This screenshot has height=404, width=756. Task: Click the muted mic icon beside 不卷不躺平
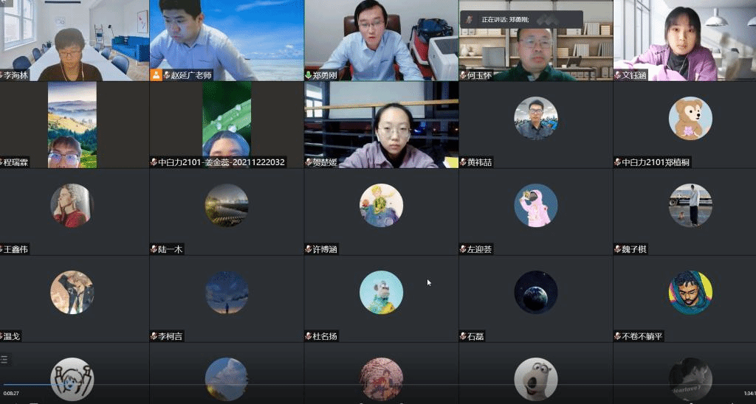(x=617, y=336)
